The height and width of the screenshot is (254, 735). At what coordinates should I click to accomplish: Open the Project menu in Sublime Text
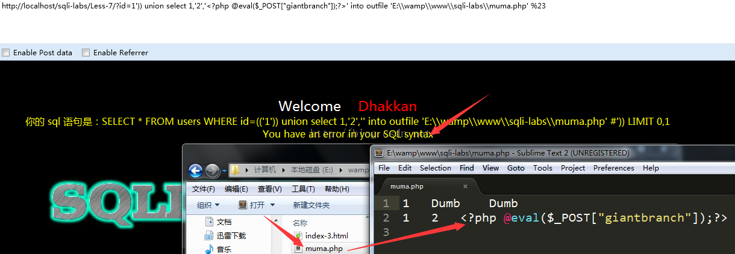[x=573, y=168]
